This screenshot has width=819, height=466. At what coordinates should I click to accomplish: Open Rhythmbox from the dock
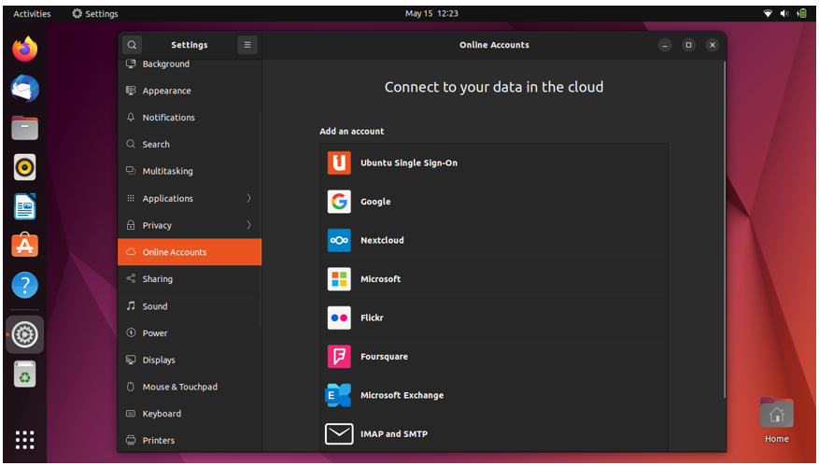(x=24, y=167)
